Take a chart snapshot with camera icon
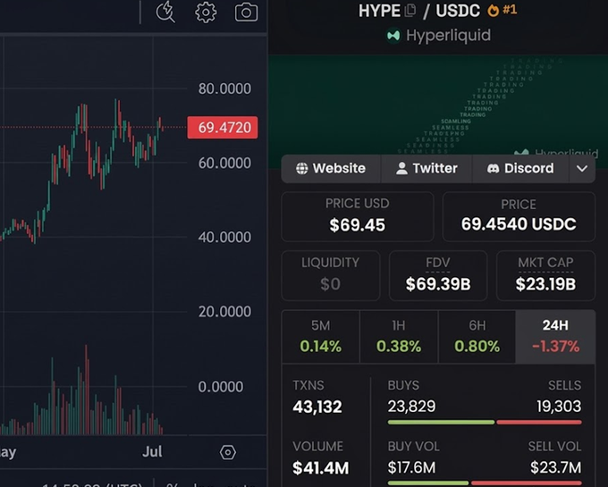Viewport: 608px width, 487px height. (246, 13)
